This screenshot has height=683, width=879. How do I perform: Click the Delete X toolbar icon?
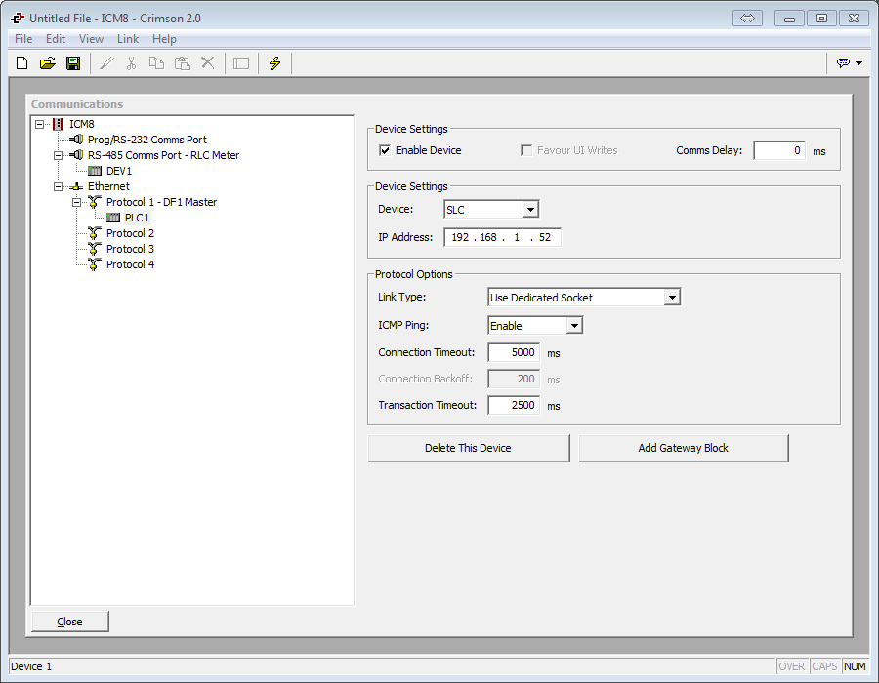pyautogui.click(x=208, y=63)
